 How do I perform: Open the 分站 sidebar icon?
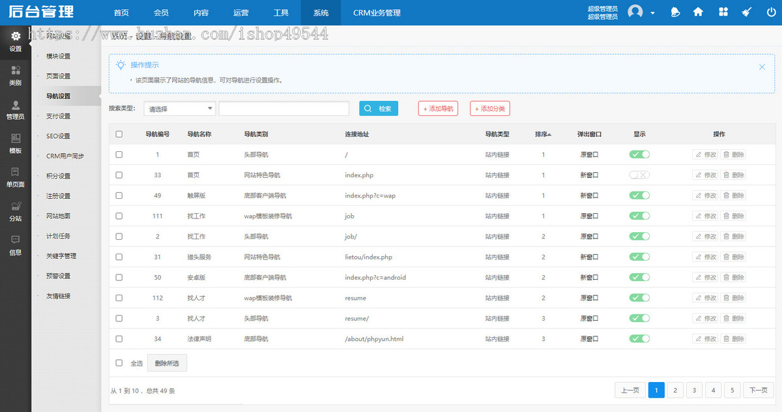coord(16,206)
